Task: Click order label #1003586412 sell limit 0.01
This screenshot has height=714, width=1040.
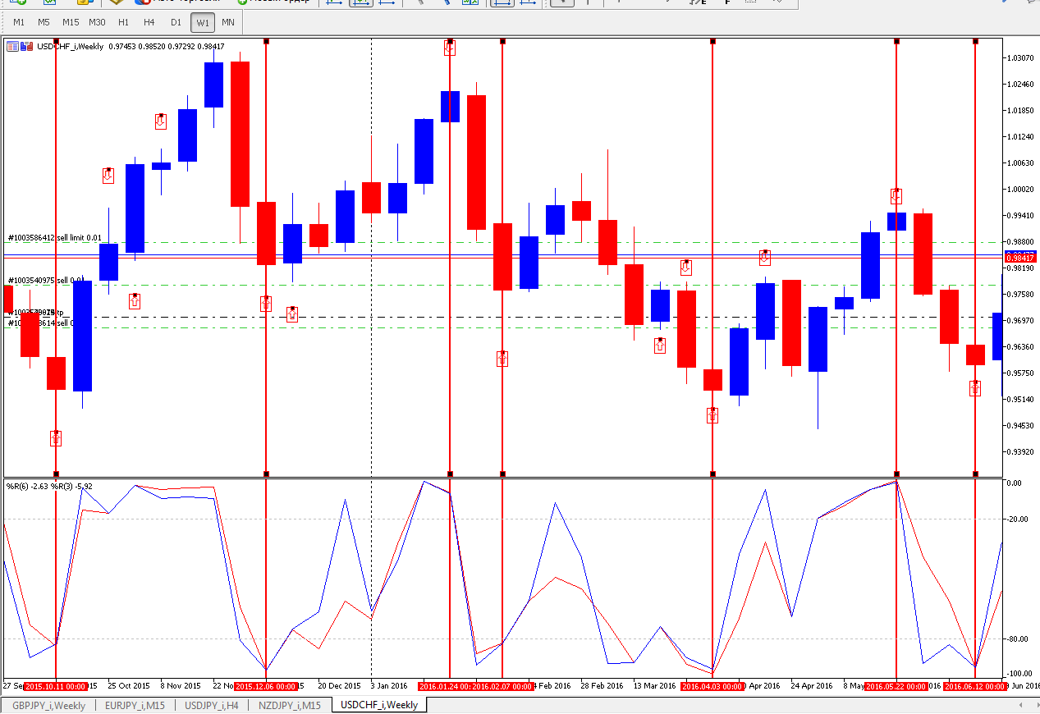Action: tap(55, 238)
